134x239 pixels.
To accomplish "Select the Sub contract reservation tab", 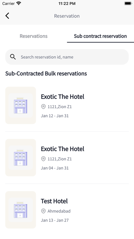I will point(100,36).
